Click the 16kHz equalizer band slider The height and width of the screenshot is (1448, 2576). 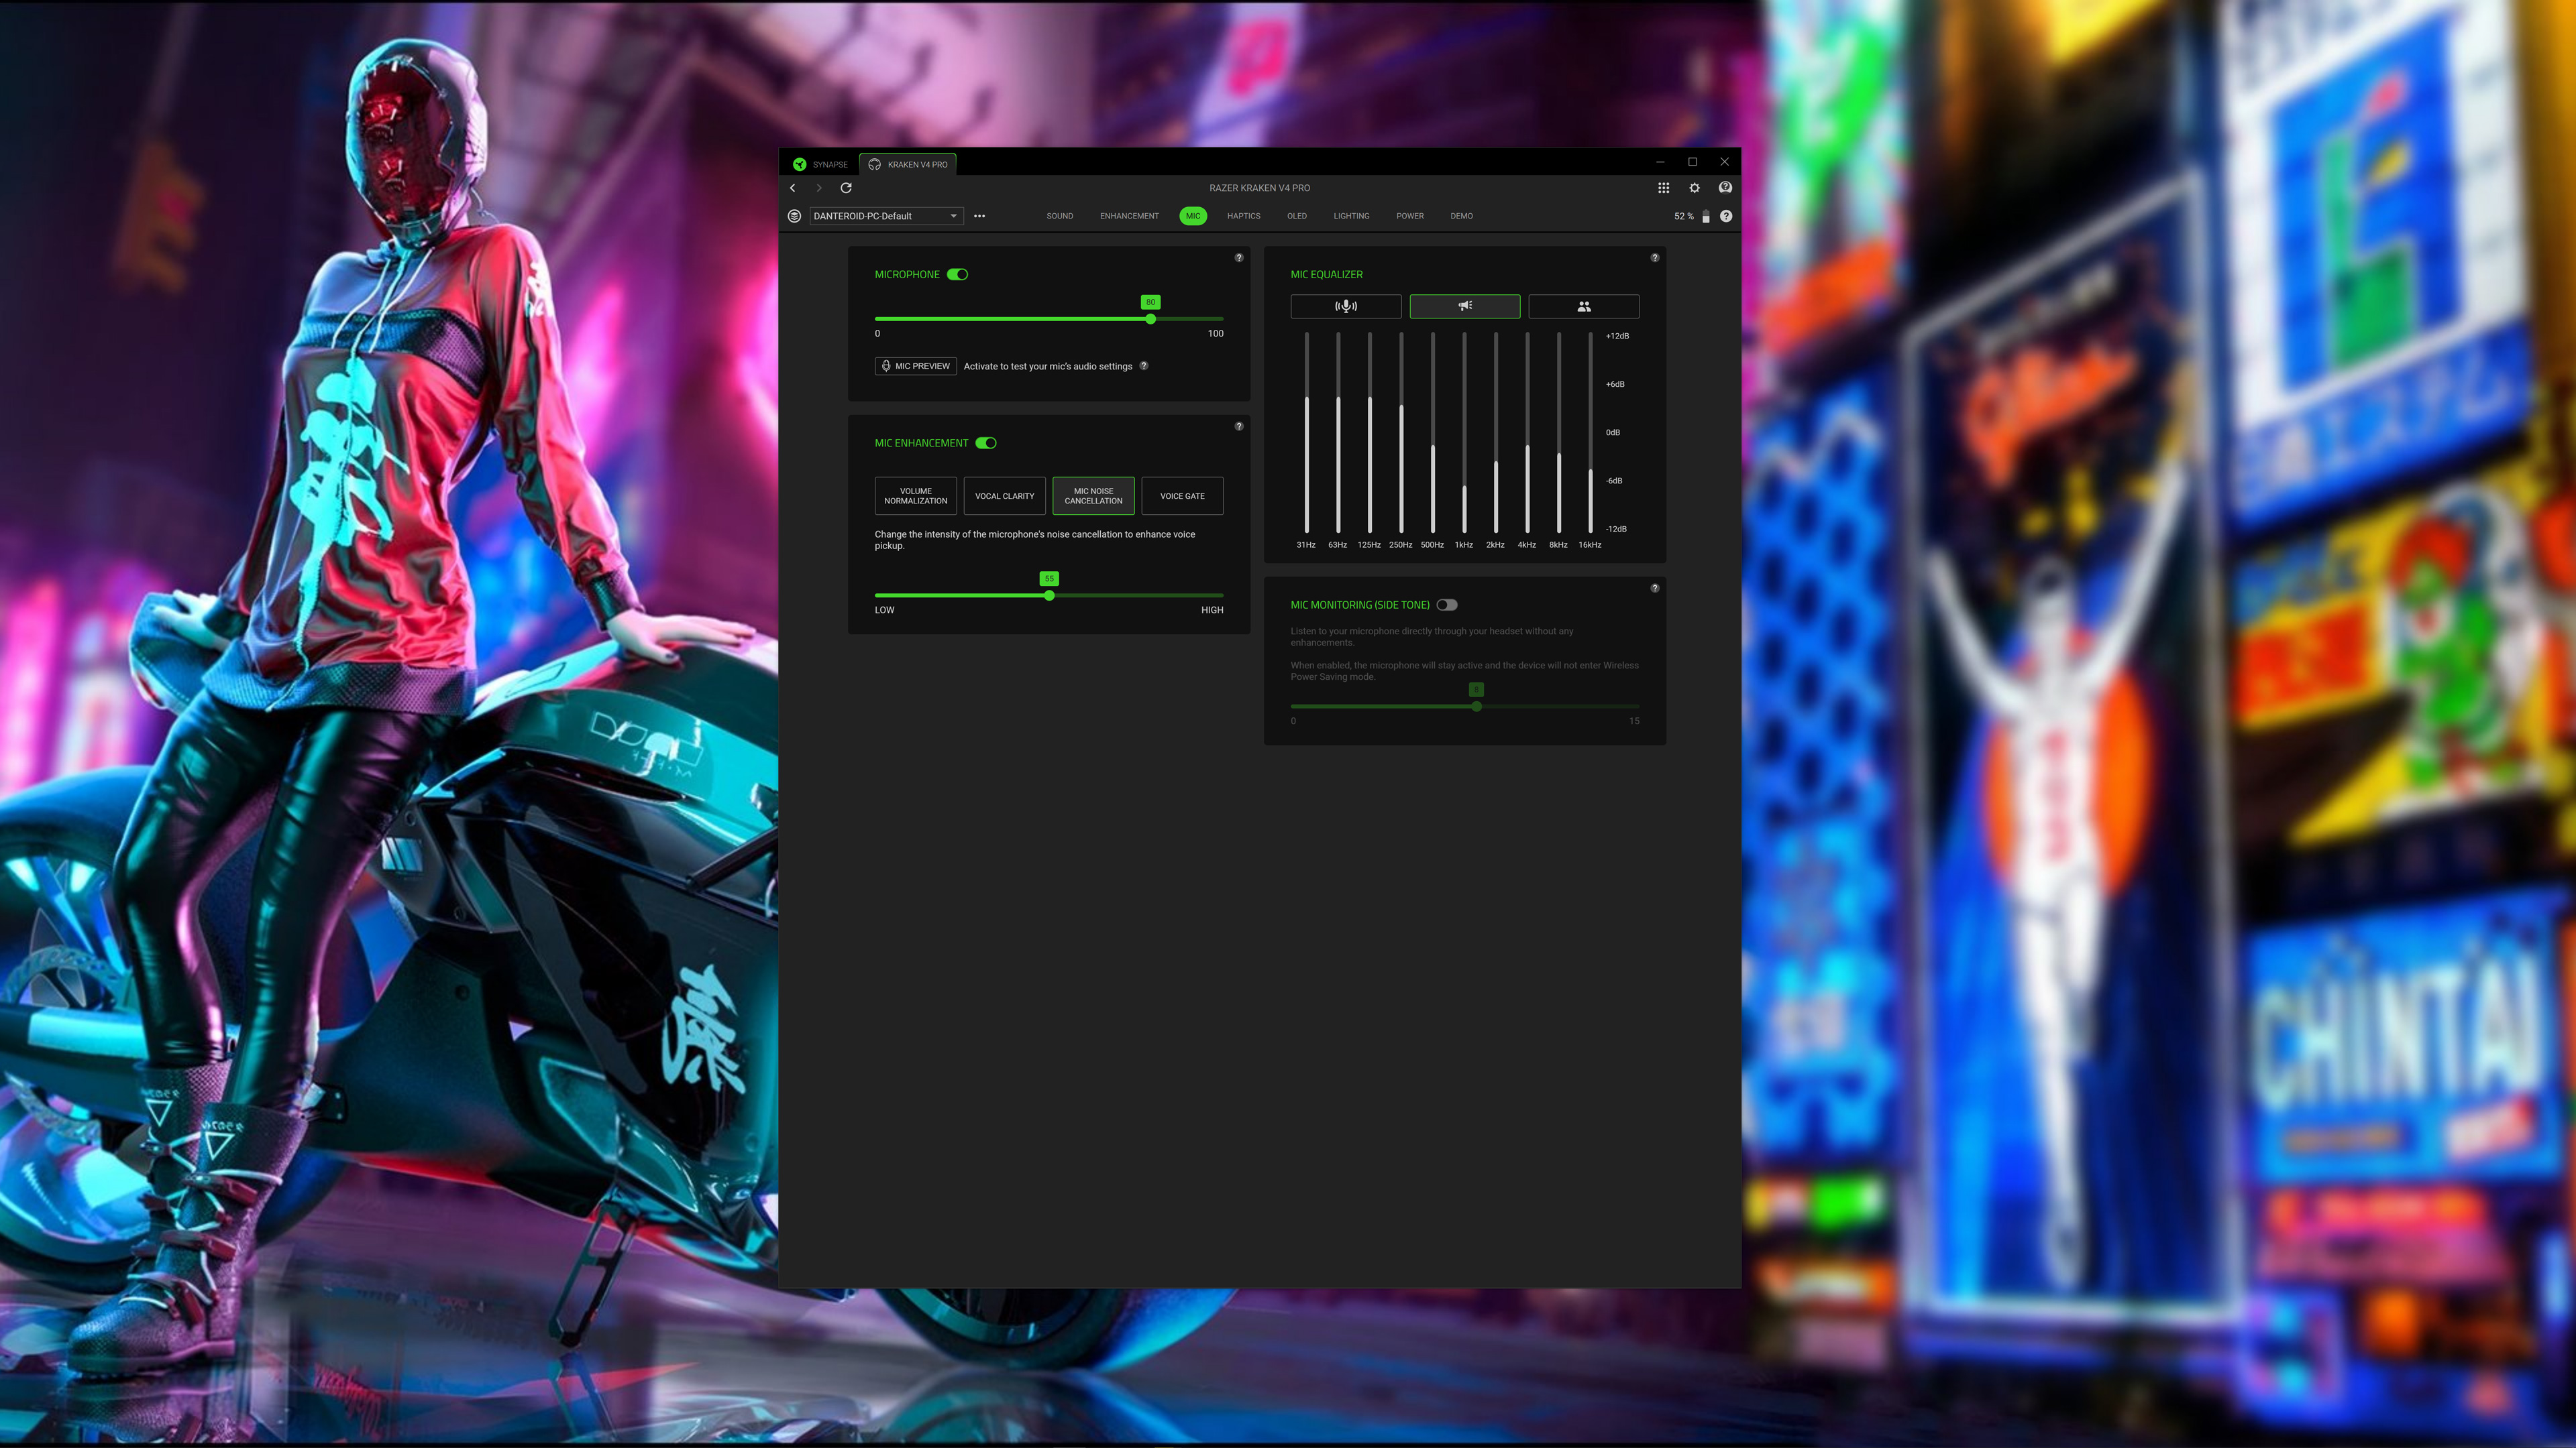pos(1590,434)
